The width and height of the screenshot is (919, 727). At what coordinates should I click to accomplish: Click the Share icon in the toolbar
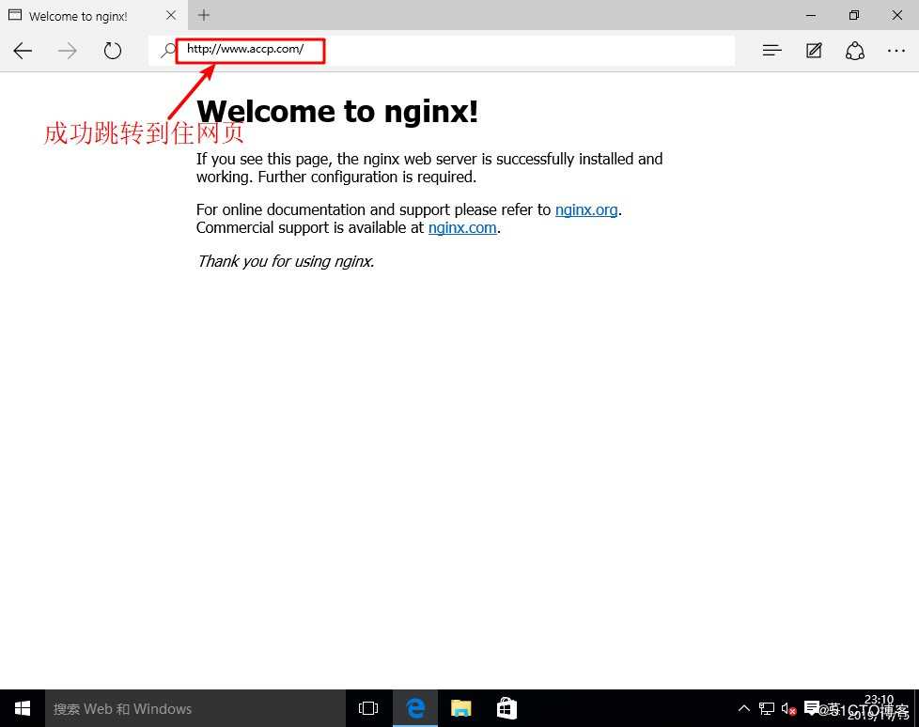coord(854,51)
